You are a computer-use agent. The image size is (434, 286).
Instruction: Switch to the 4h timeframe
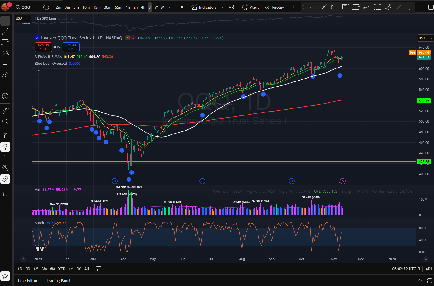(143, 7)
